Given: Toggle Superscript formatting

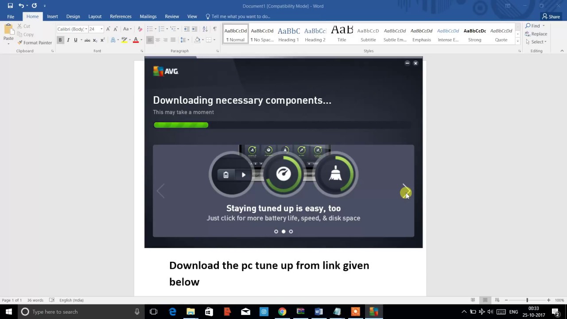Looking at the screenshot, I should [102, 40].
